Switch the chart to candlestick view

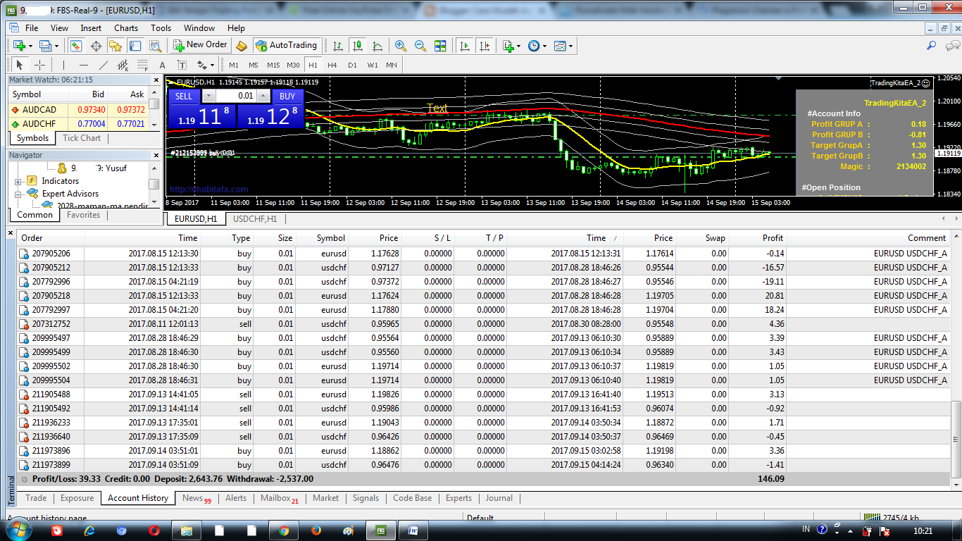[358, 45]
